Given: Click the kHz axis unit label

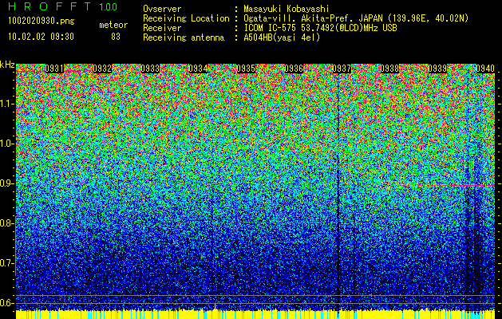Looking at the screenshot, I should [7, 65].
